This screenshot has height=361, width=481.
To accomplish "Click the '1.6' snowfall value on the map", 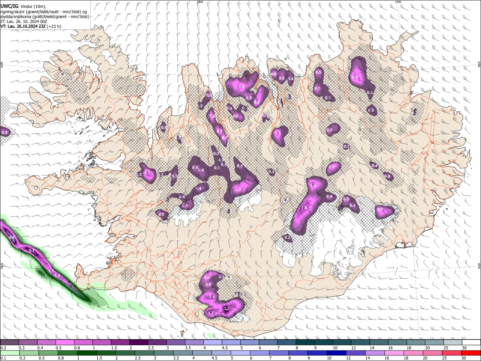I will 304,208.
